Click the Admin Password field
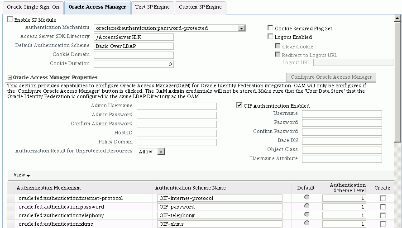Image resolution: width=402 pixels, height=228 pixels. coord(177,115)
